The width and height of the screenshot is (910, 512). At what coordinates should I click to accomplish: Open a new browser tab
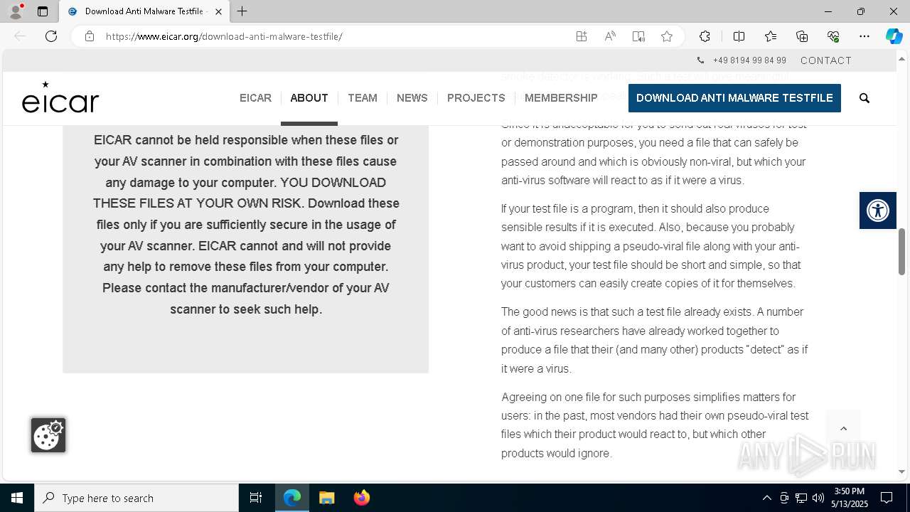242,11
